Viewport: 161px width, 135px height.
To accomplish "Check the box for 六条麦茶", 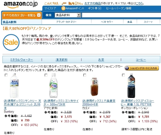I will [x=85, y=75].
